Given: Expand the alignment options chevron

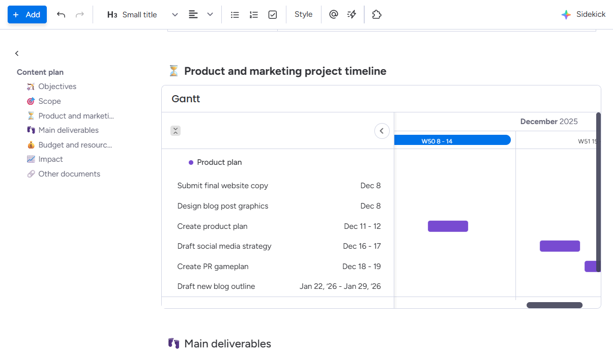Looking at the screenshot, I should tap(210, 15).
